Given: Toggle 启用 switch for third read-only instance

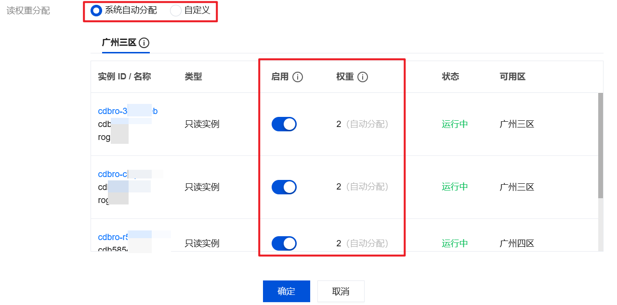Looking at the screenshot, I should (284, 243).
